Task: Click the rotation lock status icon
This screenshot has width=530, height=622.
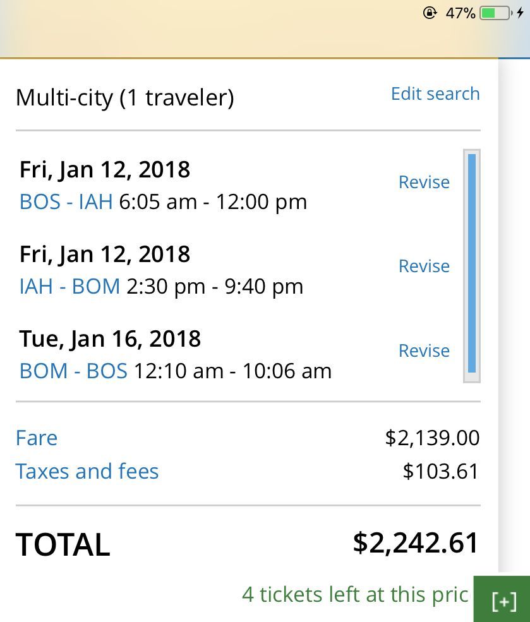Action: click(430, 13)
